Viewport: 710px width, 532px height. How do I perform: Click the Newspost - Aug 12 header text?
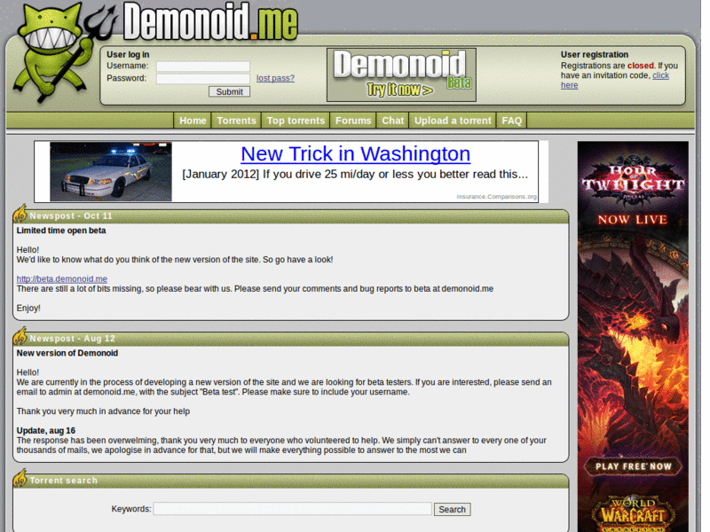(x=73, y=339)
